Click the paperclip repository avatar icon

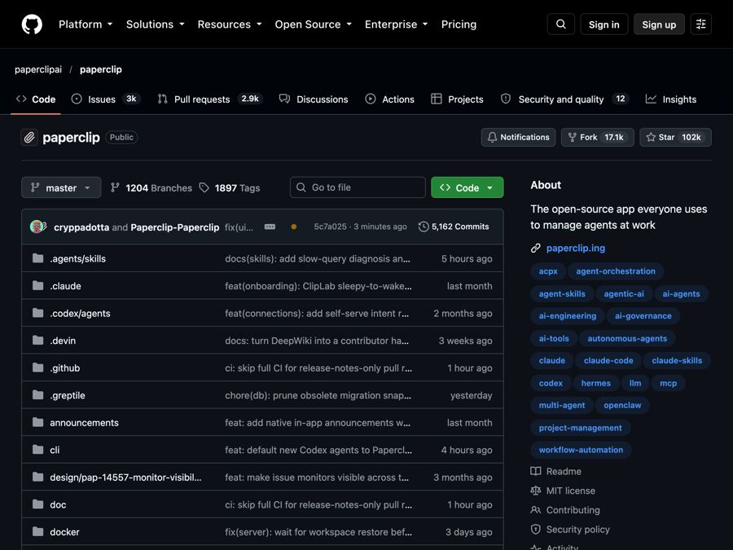[x=29, y=138]
